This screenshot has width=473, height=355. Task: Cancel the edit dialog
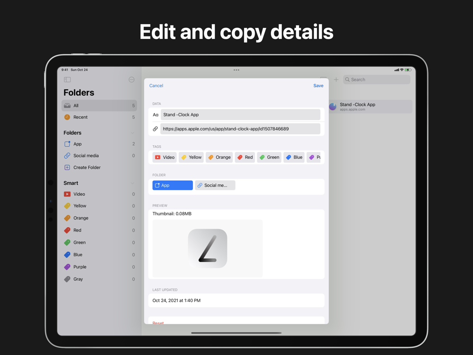[x=156, y=86]
